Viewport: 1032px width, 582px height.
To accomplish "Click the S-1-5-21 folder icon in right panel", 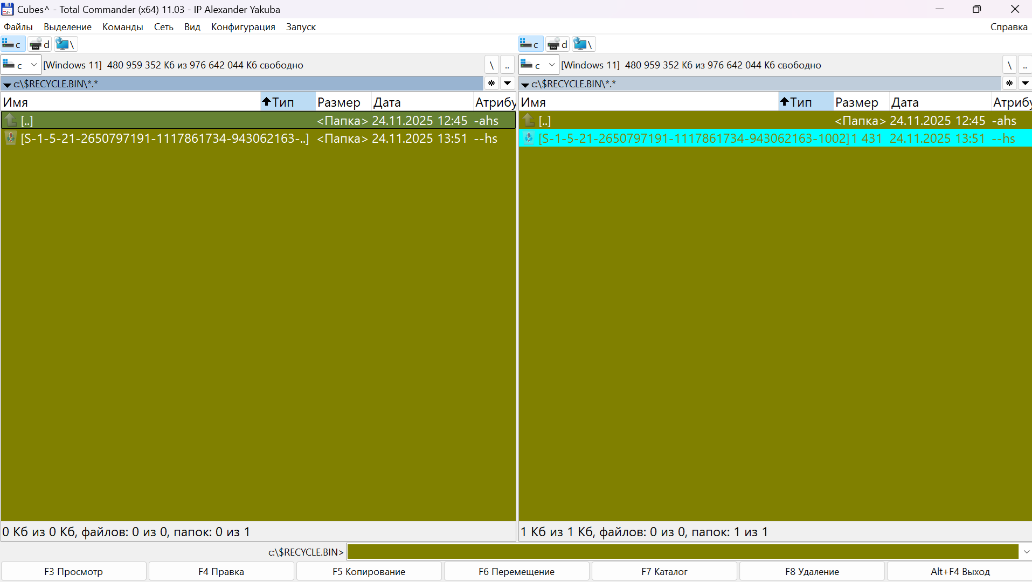I will (529, 138).
